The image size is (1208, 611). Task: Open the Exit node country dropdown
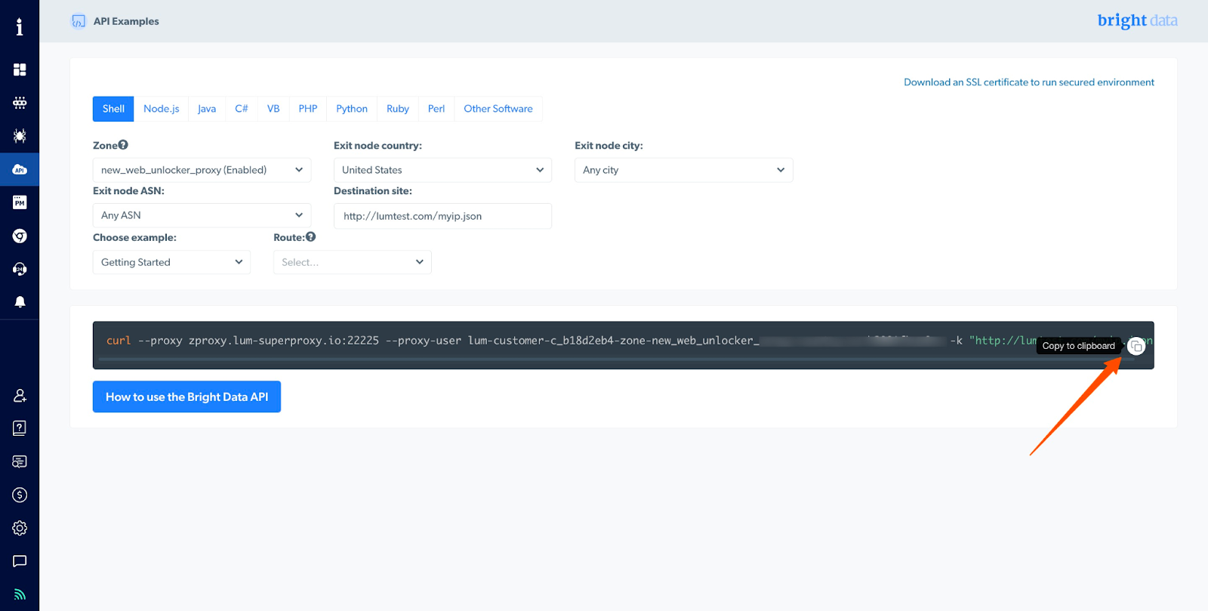[442, 170]
